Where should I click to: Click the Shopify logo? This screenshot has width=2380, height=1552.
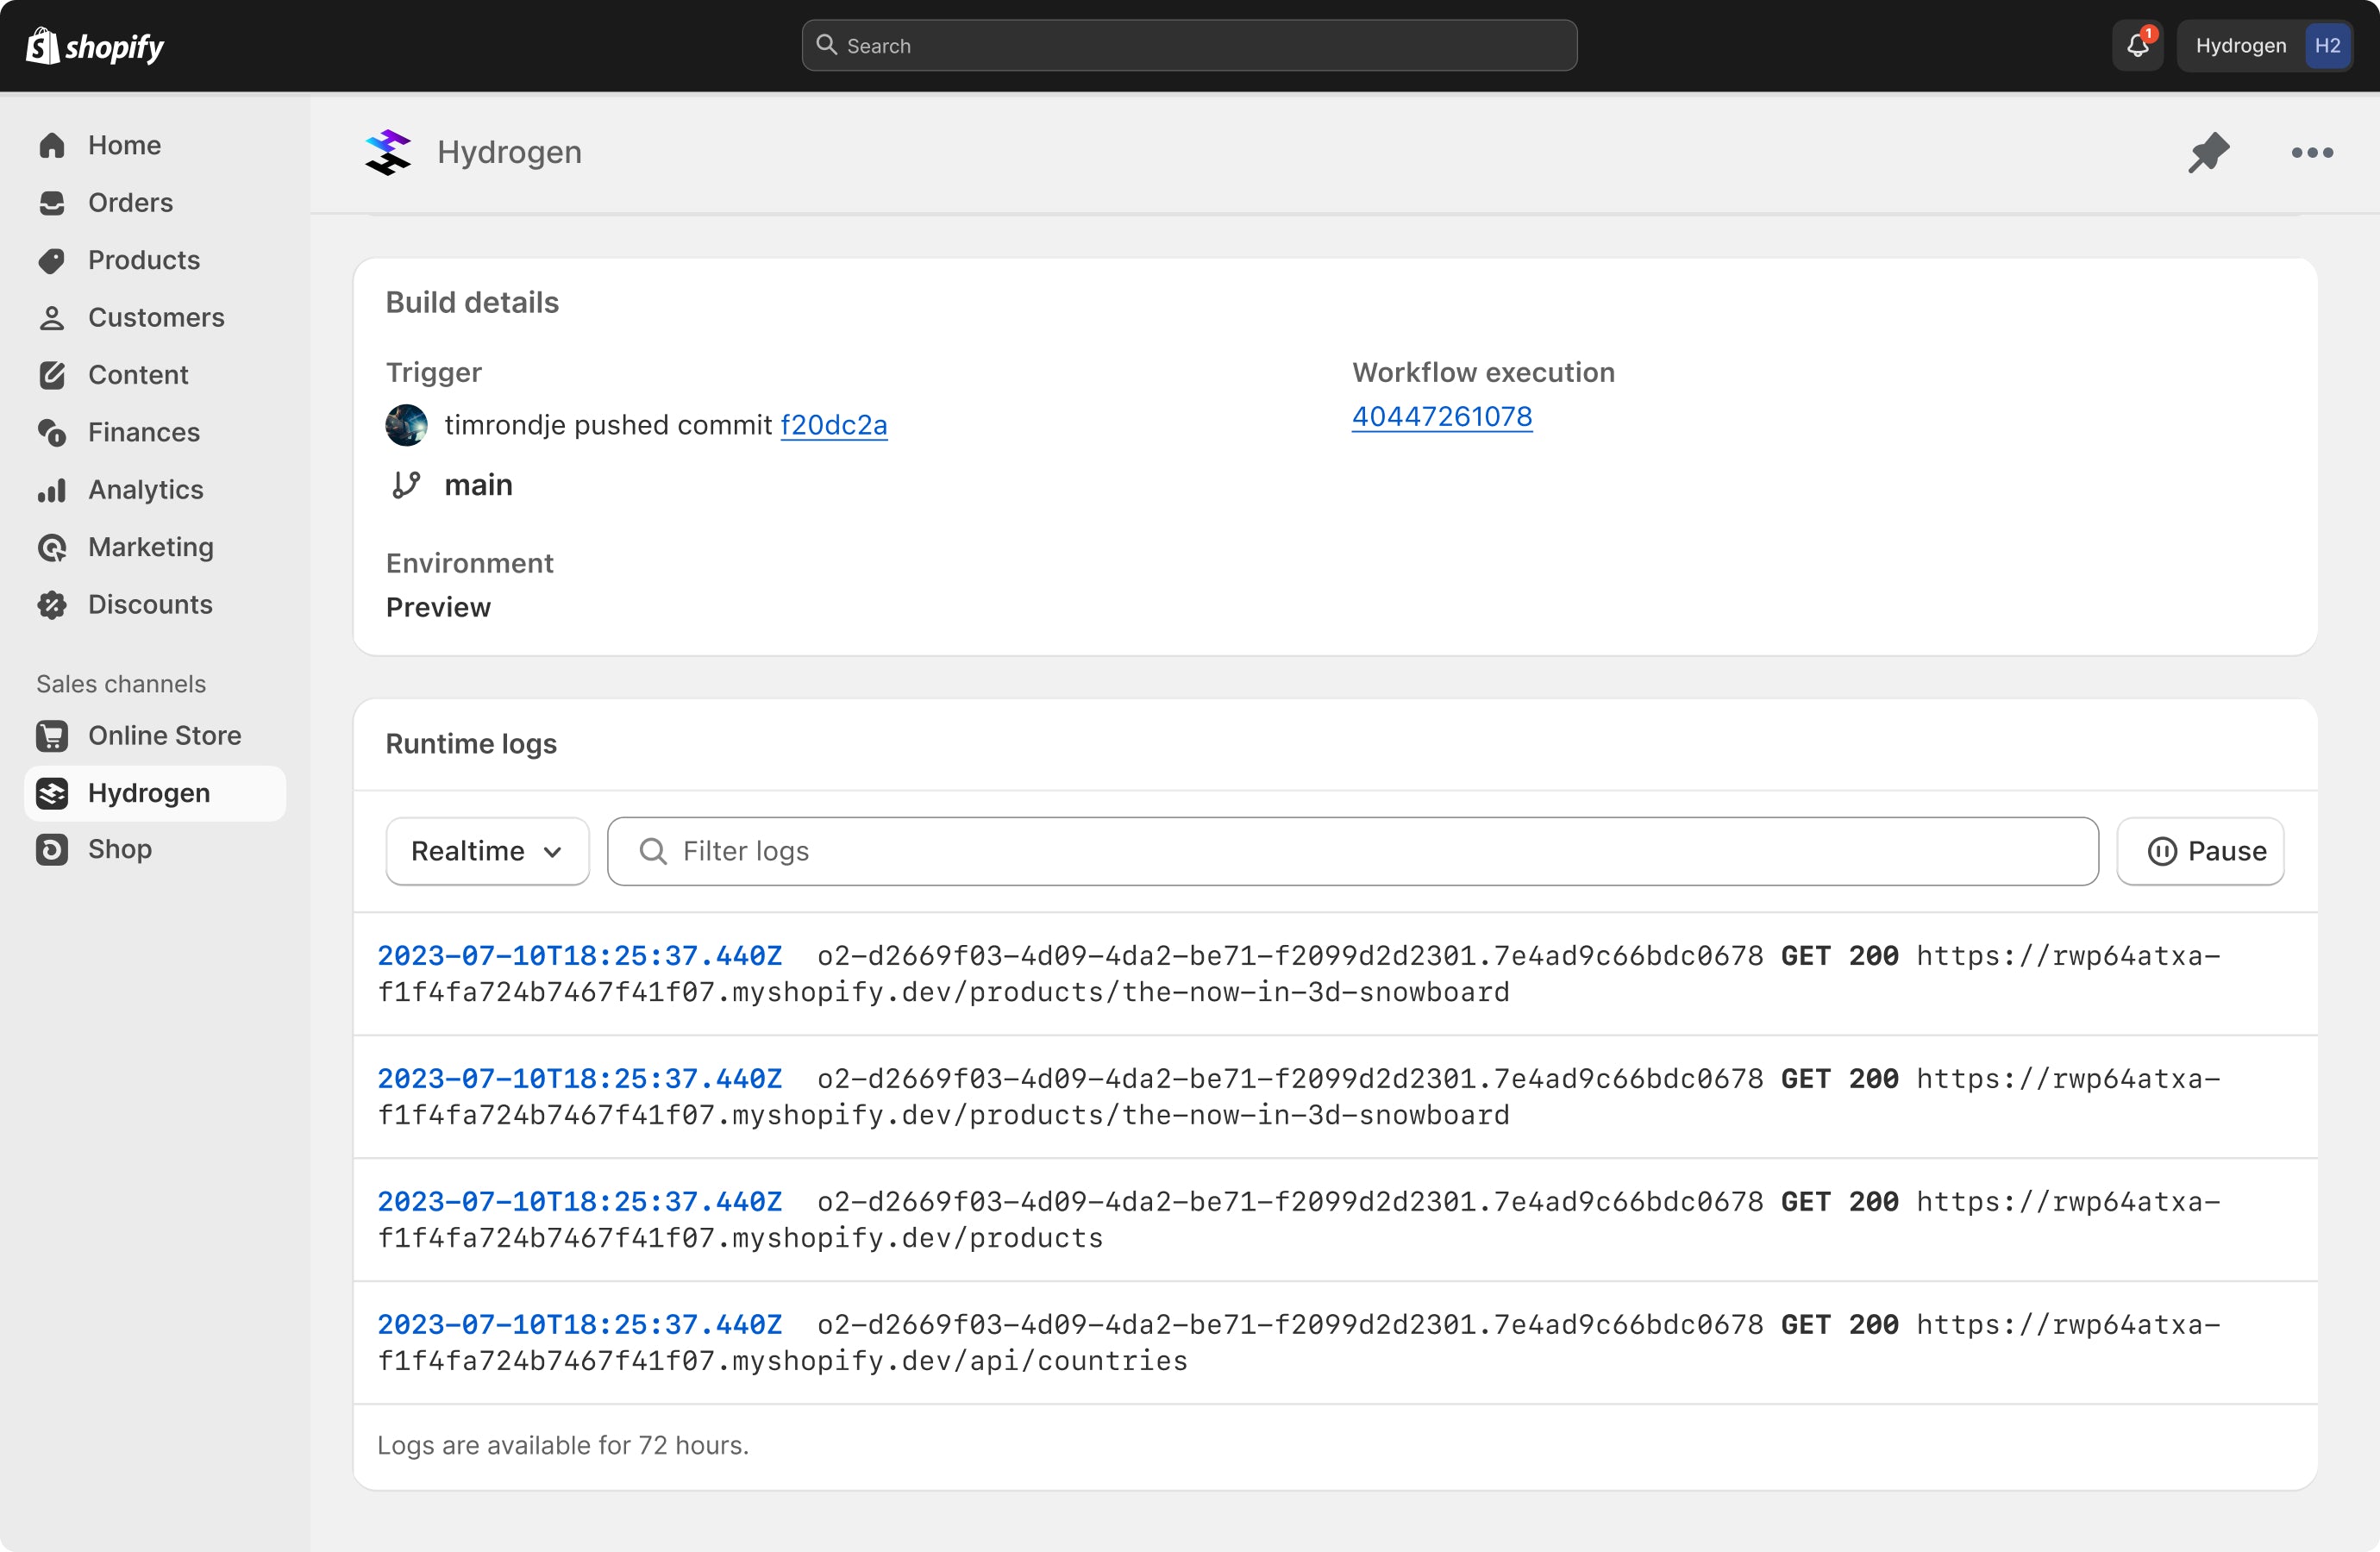click(95, 46)
